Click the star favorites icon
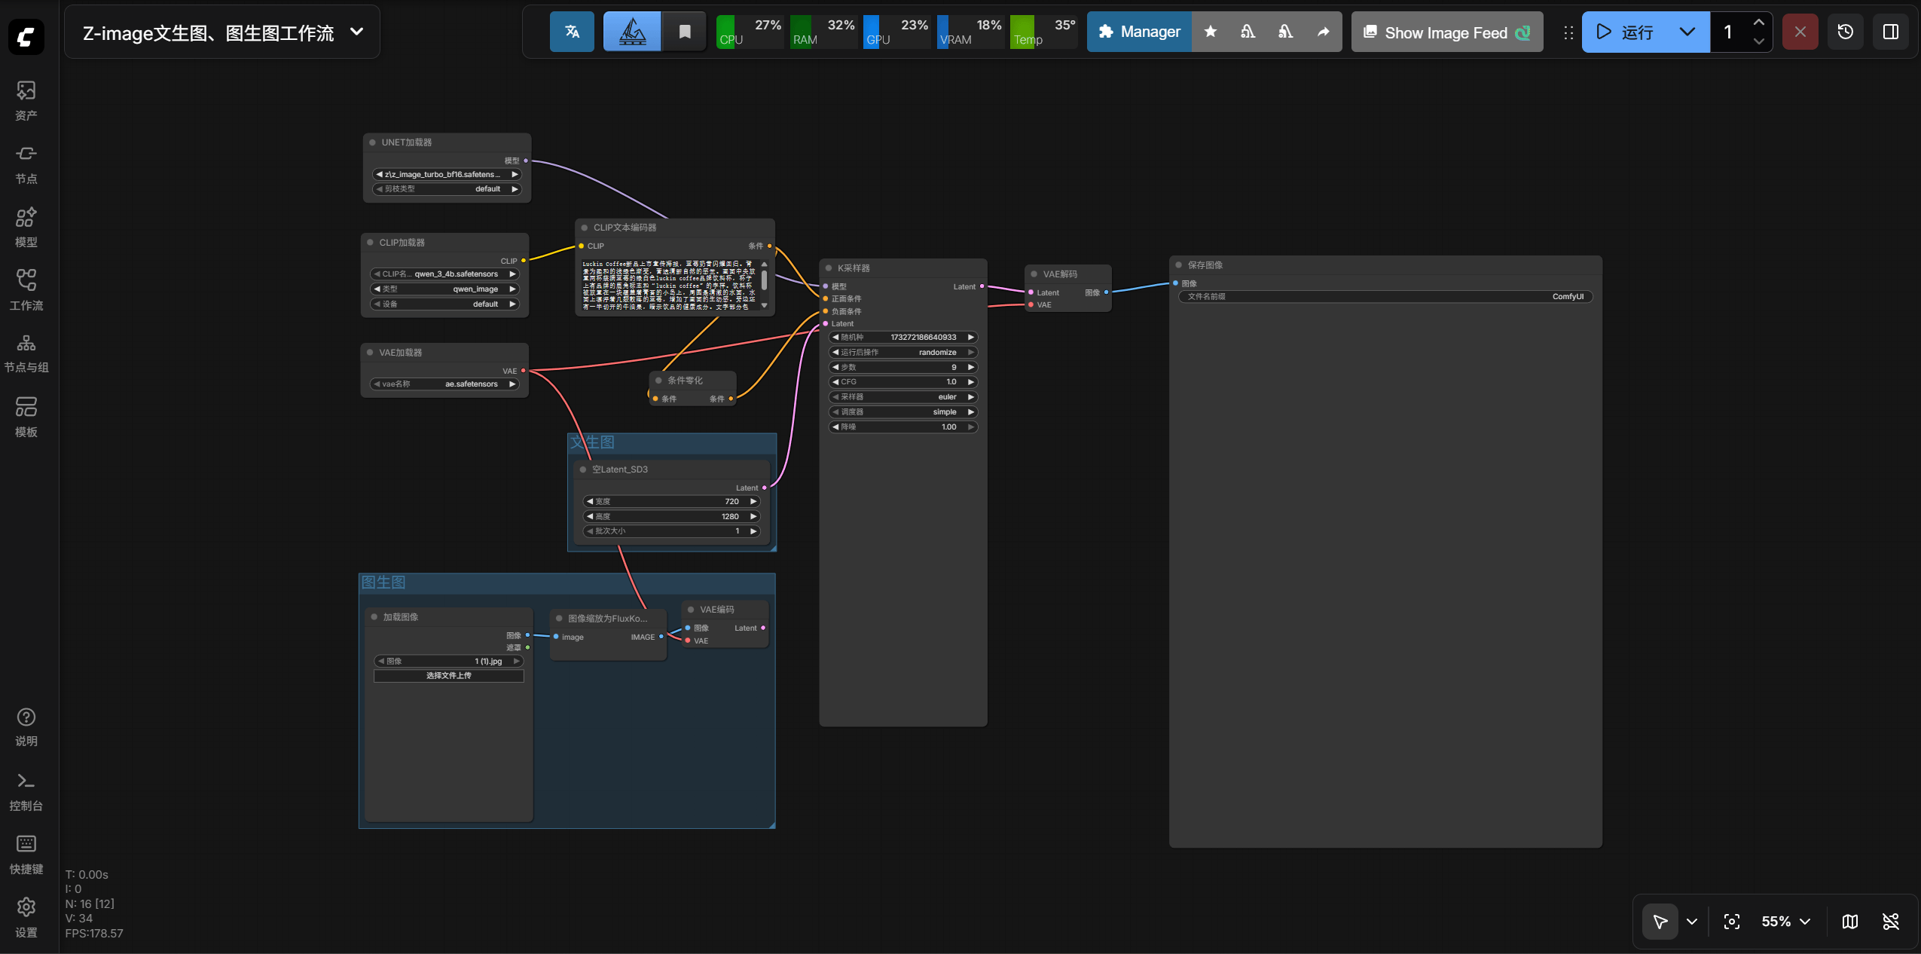The width and height of the screenshot is (1921, 954). [x=1210, y=32]
